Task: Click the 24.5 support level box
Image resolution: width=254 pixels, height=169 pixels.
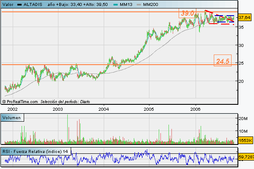Action: click(x=223, y=60)
